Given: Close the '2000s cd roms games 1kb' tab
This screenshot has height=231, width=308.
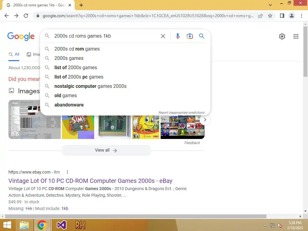Looking at the screenshot, I should point(70,5).
